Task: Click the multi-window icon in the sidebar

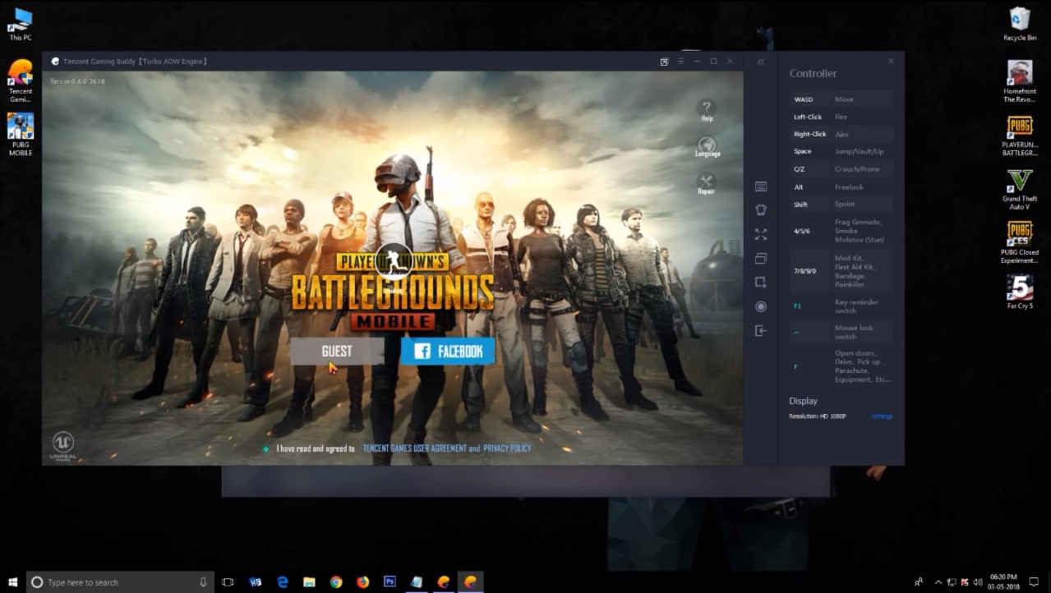Action: pyautogui.click(x=761, y=258)
